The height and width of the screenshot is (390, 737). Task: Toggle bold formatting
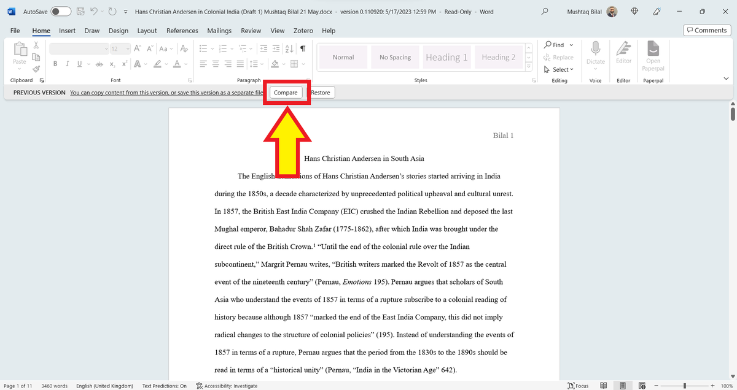(x=55, y=63)
